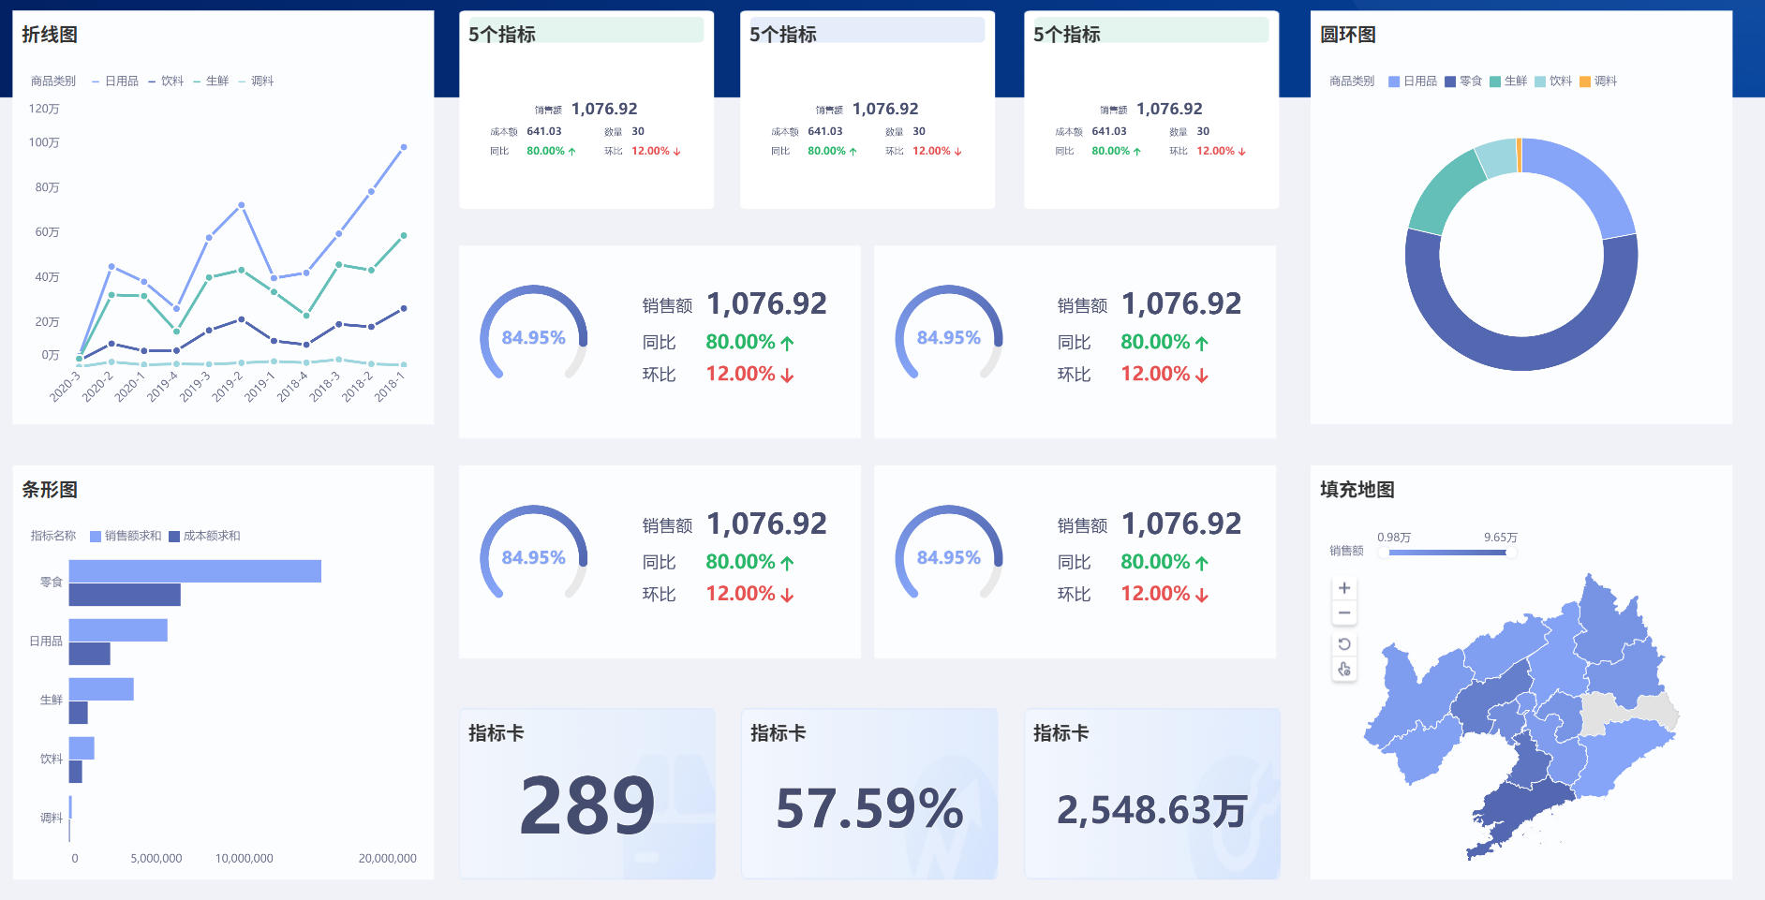Toggle the 日用品 series in the line chart legend
The height and width of the screenshot is (900, 1765).
point(122,81)
